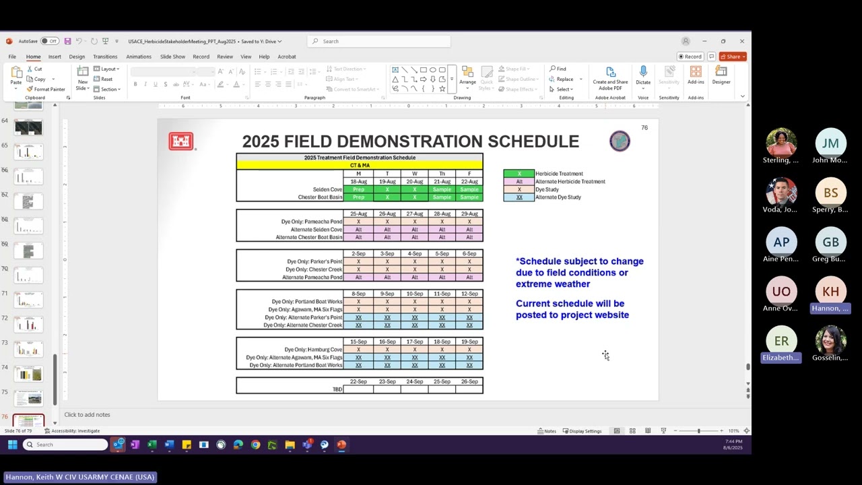Image resolution: width=862 pixels, height=485 pixels.
Task: Click the Record button
Action: pyautogui.click(x=690, y=57)
